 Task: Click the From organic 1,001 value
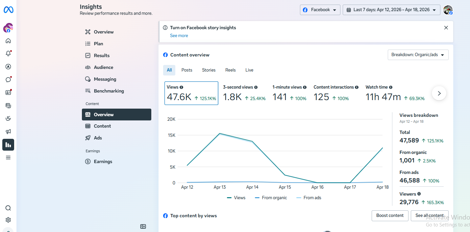407,160
